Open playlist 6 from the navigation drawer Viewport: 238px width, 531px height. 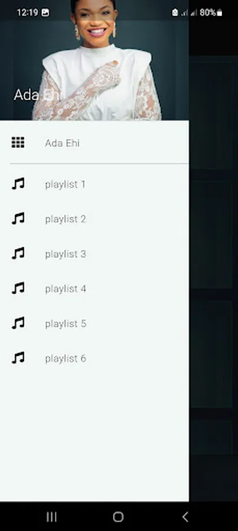click(x=94, y=358)
